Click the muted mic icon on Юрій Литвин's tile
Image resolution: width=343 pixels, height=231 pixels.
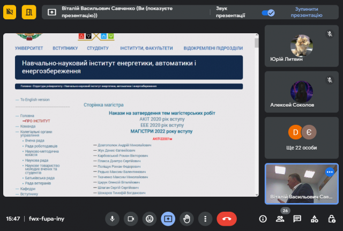pyautogui.click(x=330, y=34)
